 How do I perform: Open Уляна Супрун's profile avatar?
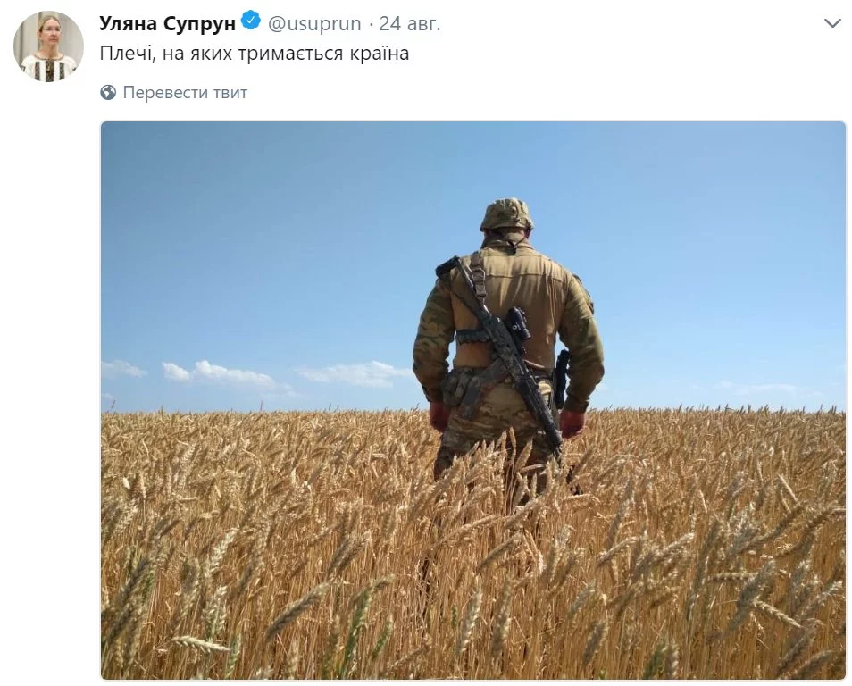point(48,46)
